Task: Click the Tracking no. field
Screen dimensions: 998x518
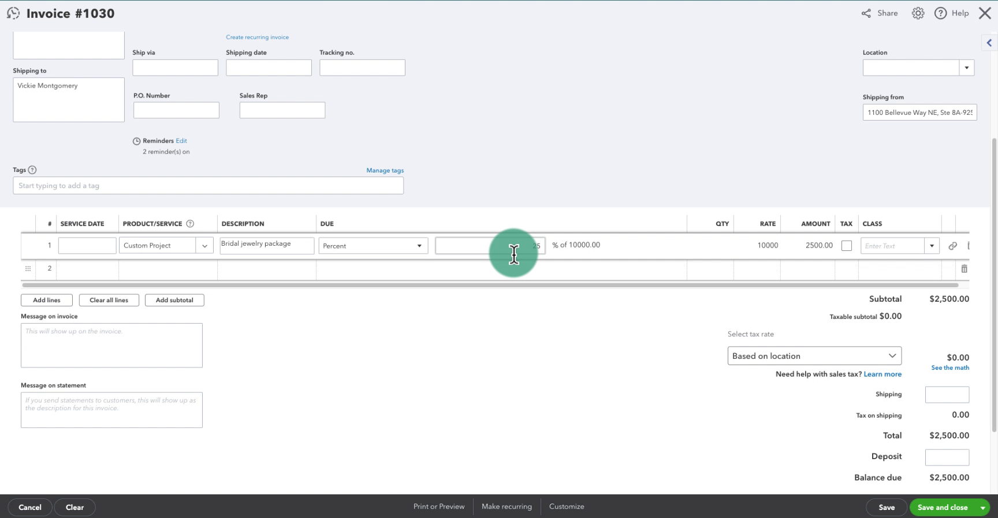Action: [x=362, y=67]
